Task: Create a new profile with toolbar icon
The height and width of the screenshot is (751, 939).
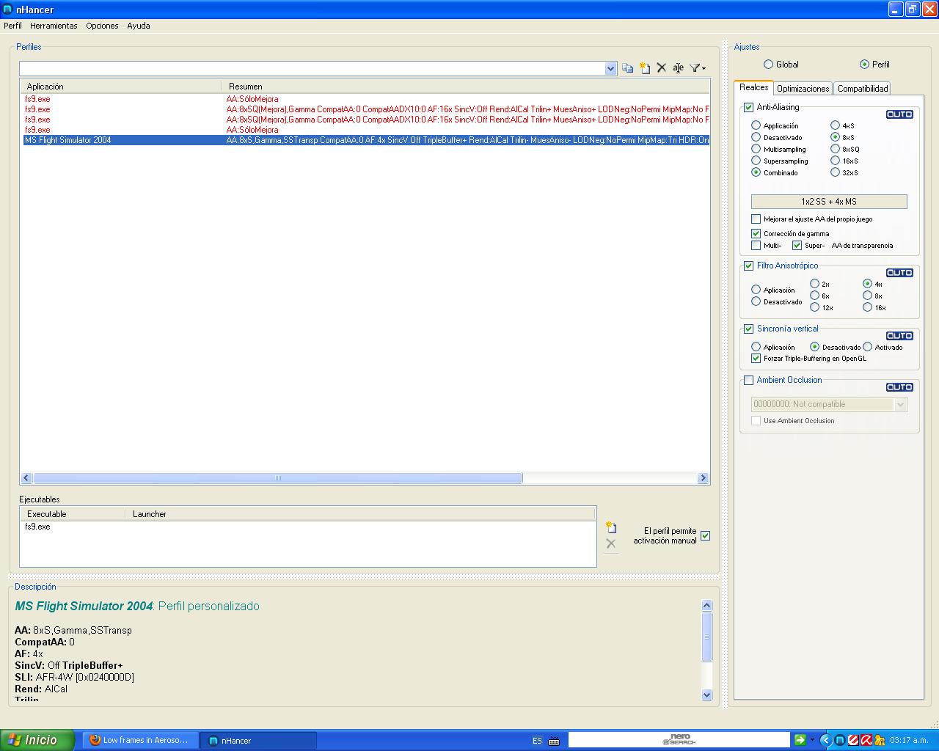Action: [x=645, y=68]
